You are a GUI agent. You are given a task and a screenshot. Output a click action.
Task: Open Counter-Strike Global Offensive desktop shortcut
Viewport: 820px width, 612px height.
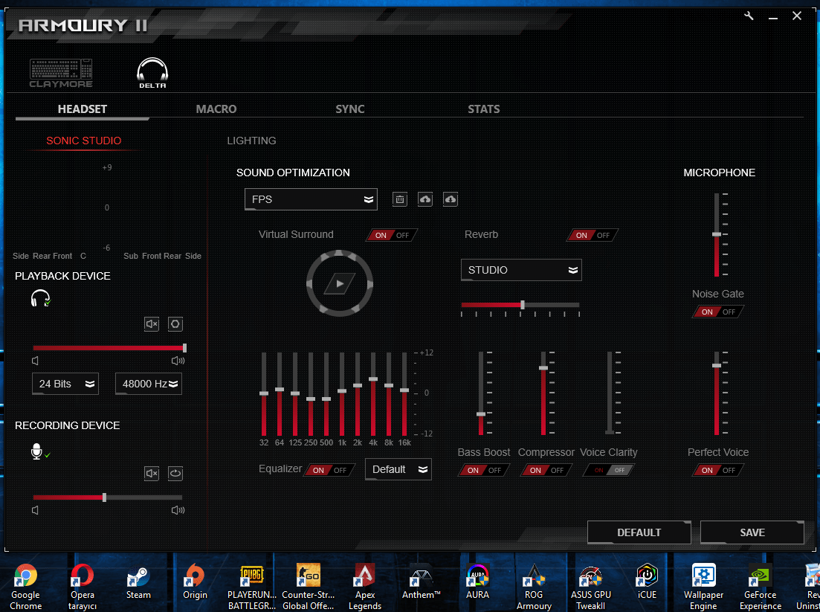(308, 587)
